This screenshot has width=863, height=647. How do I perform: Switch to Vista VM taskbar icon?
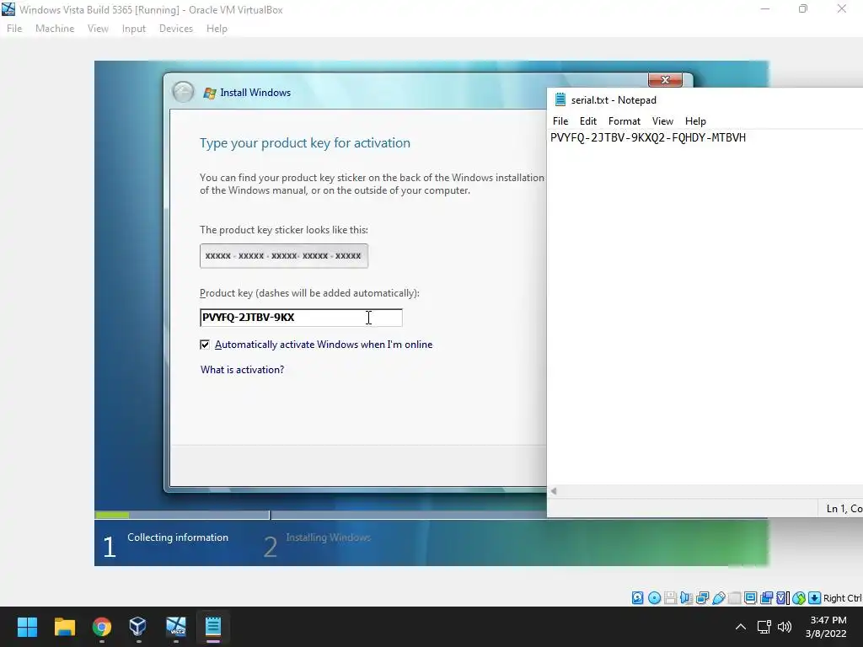pyautogui.click(x=175, y=626)
